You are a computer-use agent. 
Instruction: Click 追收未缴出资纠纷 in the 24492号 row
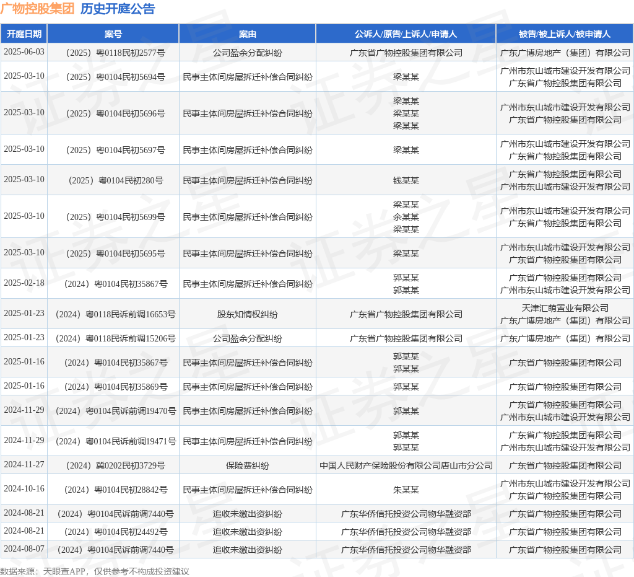coord(248,532)
